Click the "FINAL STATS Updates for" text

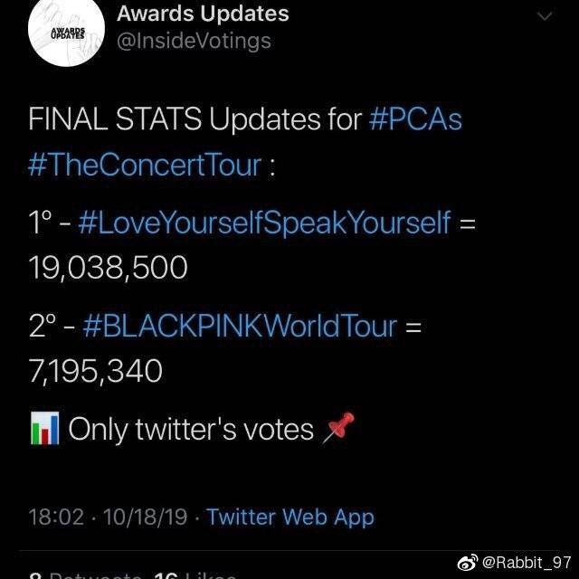[x=195, y=120]
